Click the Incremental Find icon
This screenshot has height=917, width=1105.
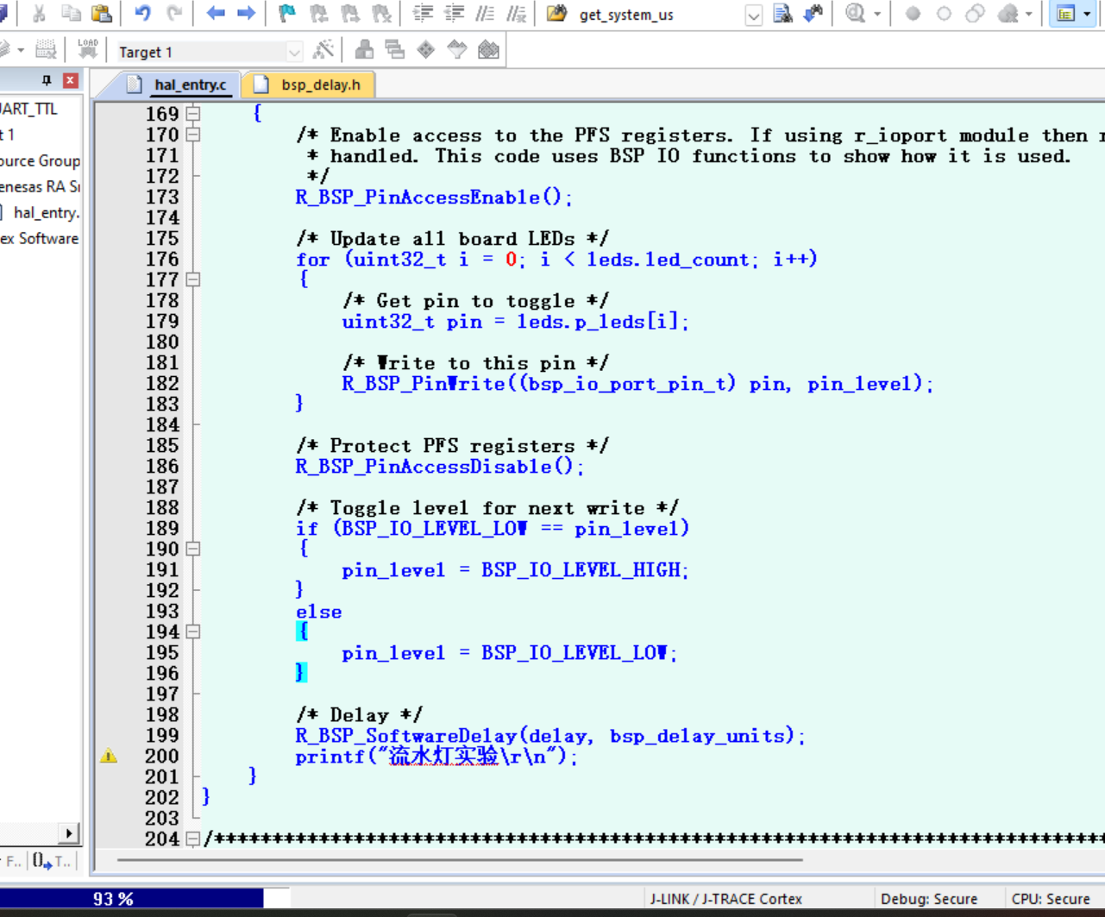click(x=813, y=14)
